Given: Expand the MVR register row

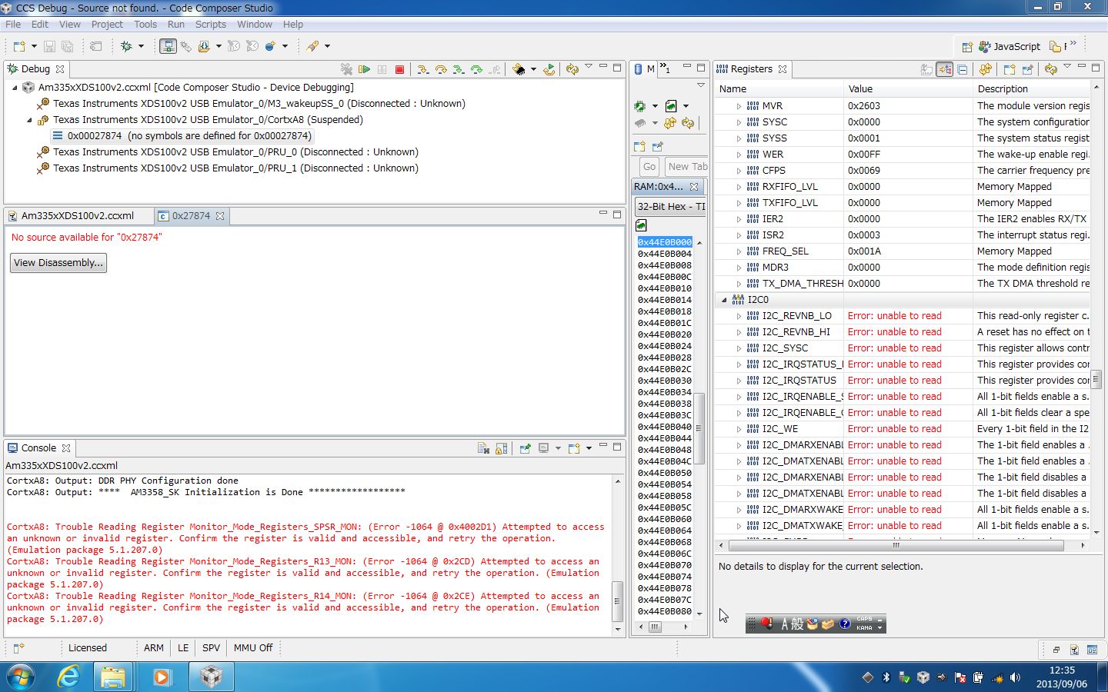Looking at the screenshot, I should click(739, 106).
